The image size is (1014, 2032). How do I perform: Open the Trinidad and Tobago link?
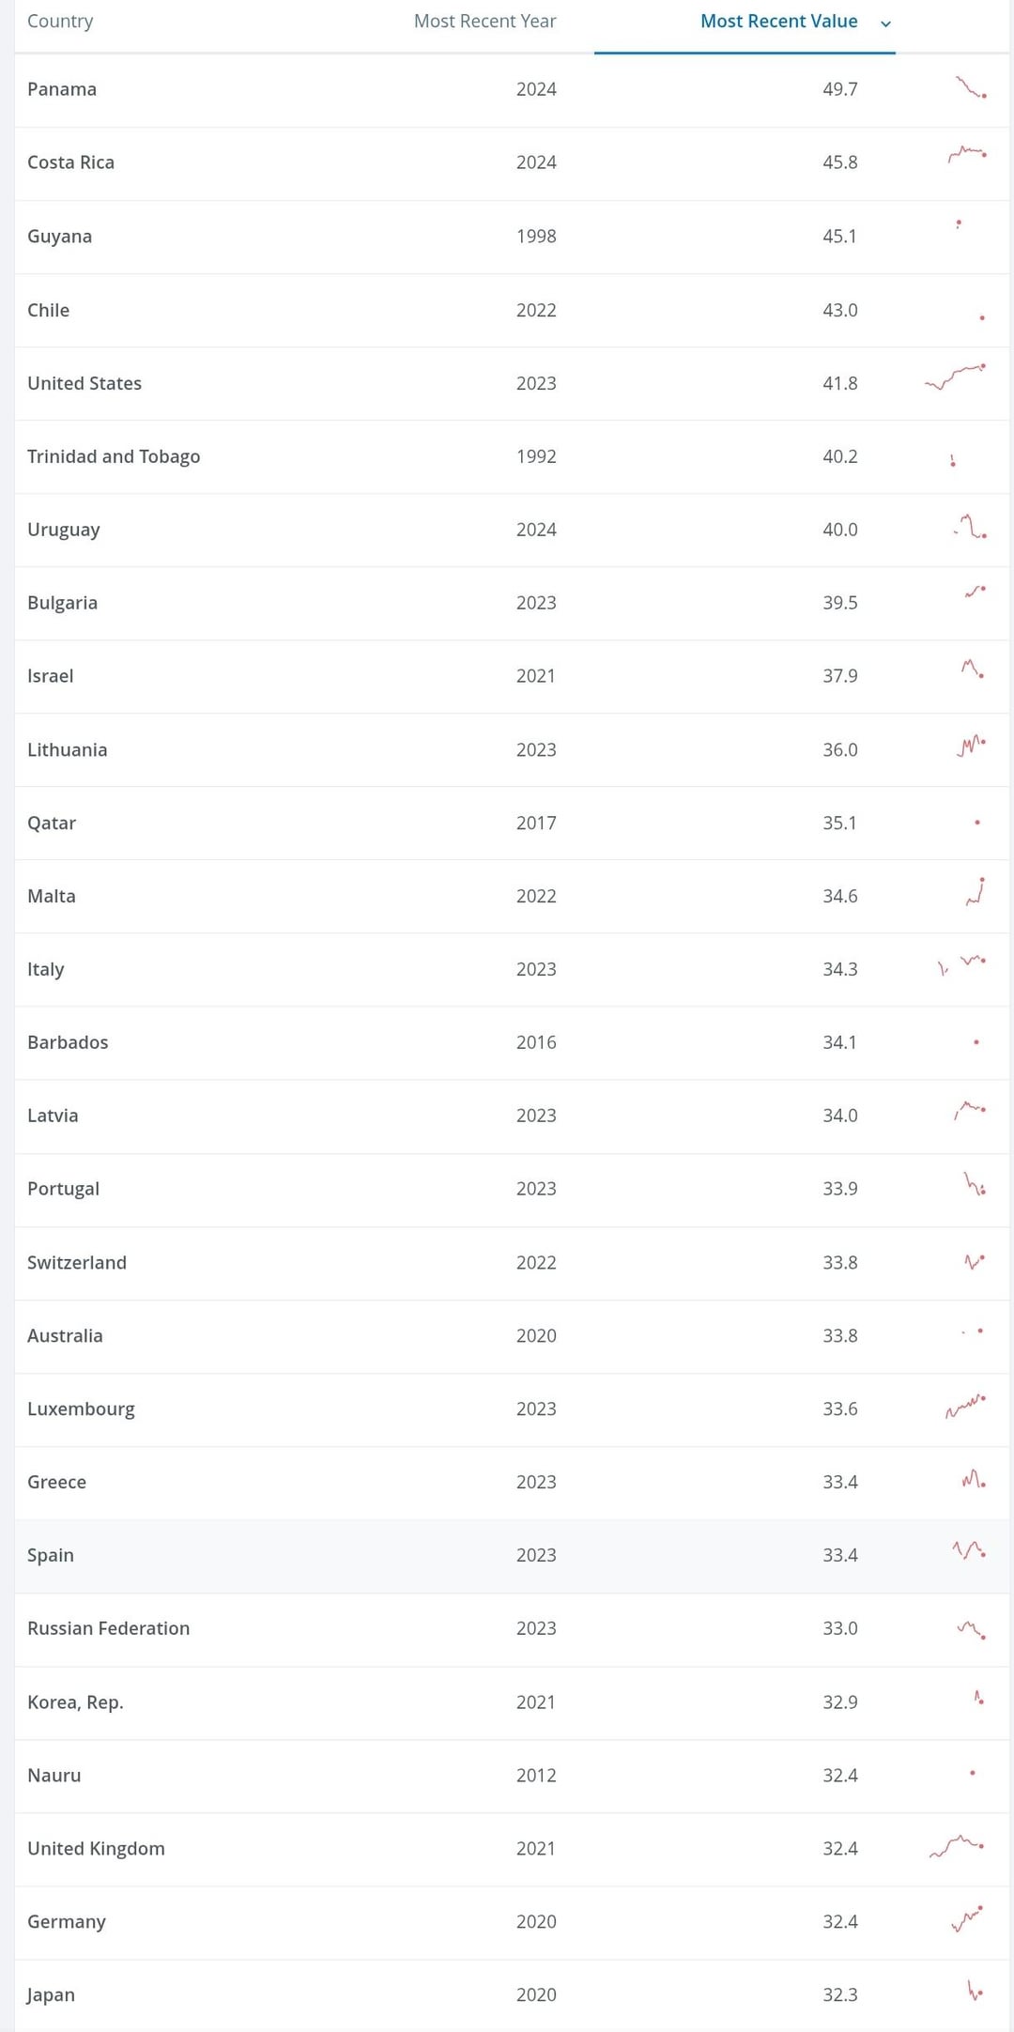point(114,456)
